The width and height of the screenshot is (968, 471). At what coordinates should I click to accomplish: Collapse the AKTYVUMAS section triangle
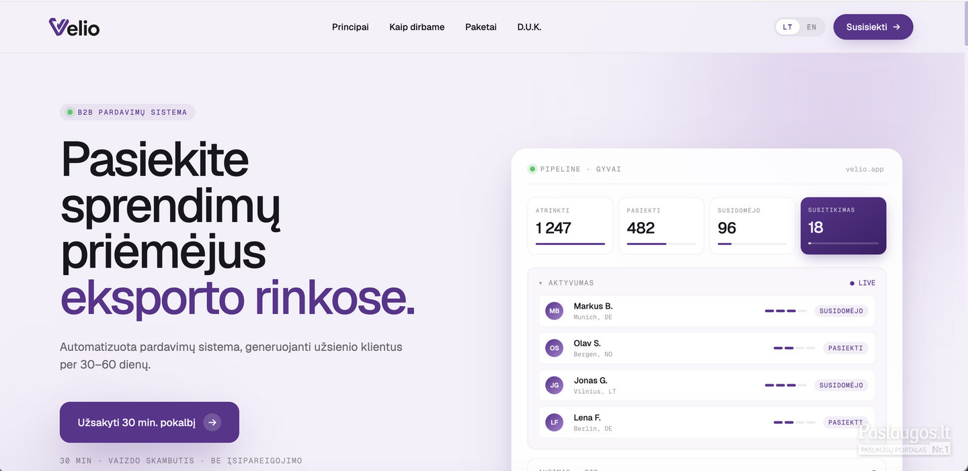(540, 283)
